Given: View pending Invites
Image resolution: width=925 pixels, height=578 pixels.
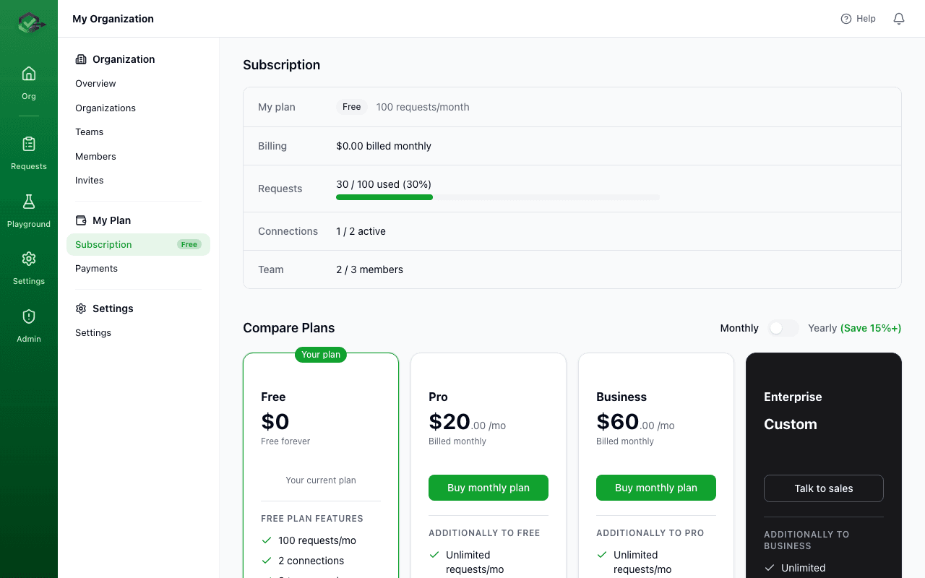Looking at the screenshot, I should 89,180.
